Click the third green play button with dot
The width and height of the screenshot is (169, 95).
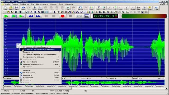(x=22, y=16)
